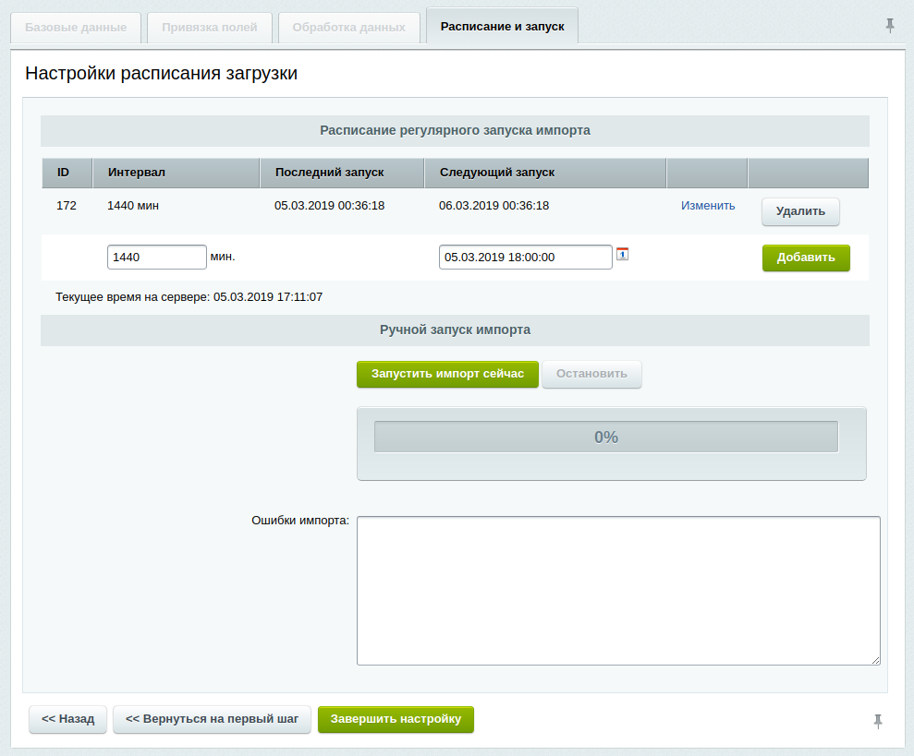This screenshot has width=914, height=756.
Task: Click the pin icon beside the tab row
Action: 890,26
